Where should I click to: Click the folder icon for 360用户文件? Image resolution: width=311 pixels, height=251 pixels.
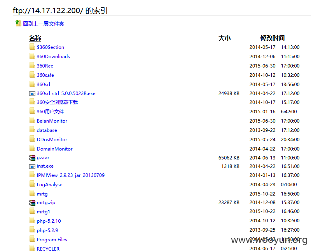[x=32, y=111]
